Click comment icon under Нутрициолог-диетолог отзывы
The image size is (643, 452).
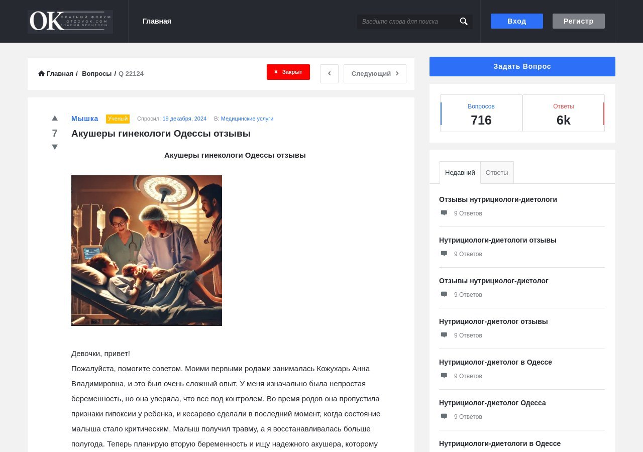click(x=444, y=335)
